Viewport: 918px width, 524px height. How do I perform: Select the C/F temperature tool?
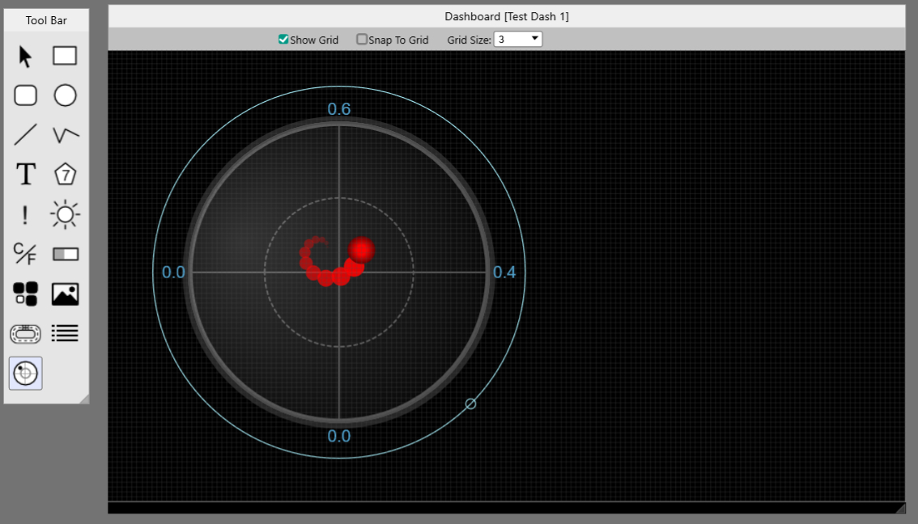25,254
